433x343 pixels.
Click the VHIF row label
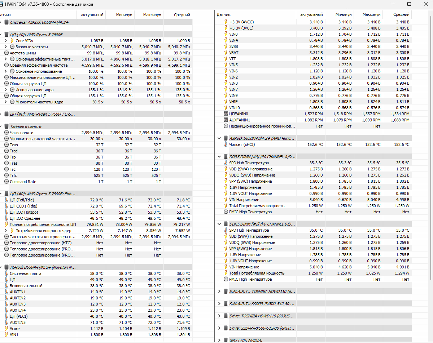point(233,102)
